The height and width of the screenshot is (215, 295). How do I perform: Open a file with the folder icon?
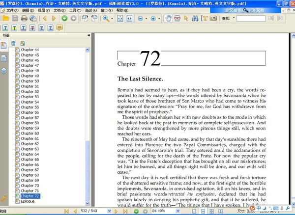click(x=6, y=18)
